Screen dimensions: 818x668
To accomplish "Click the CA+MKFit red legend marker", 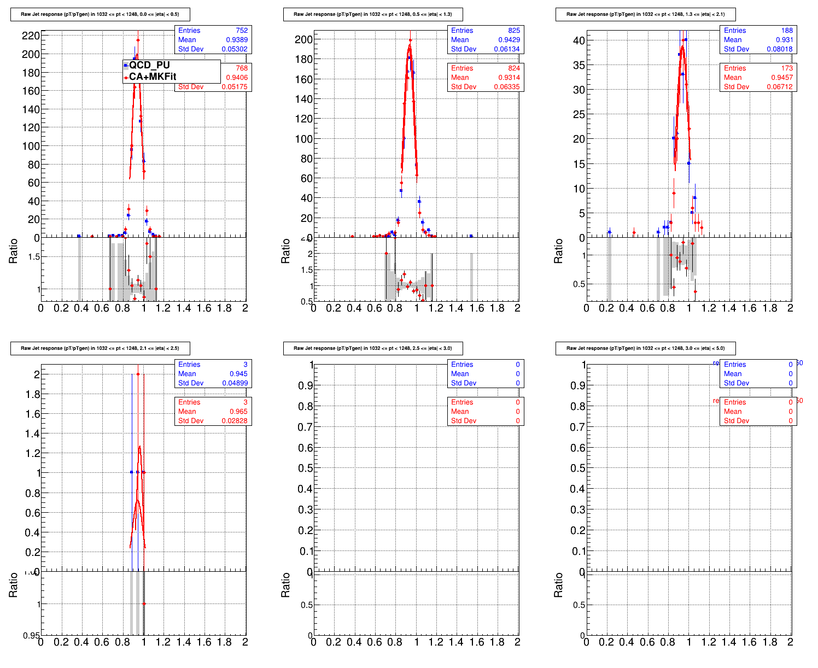I will click(126, 77).
